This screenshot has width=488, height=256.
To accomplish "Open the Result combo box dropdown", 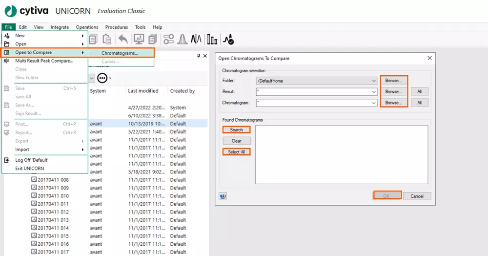I will [374, 91].
